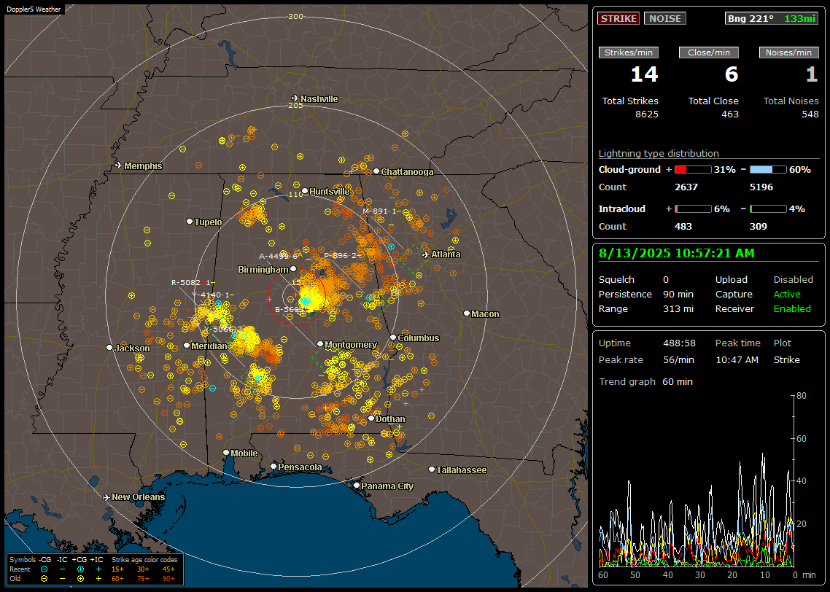
Task: Click the positive Intracloud pink percentage bar
Action: tap(693, 209)
